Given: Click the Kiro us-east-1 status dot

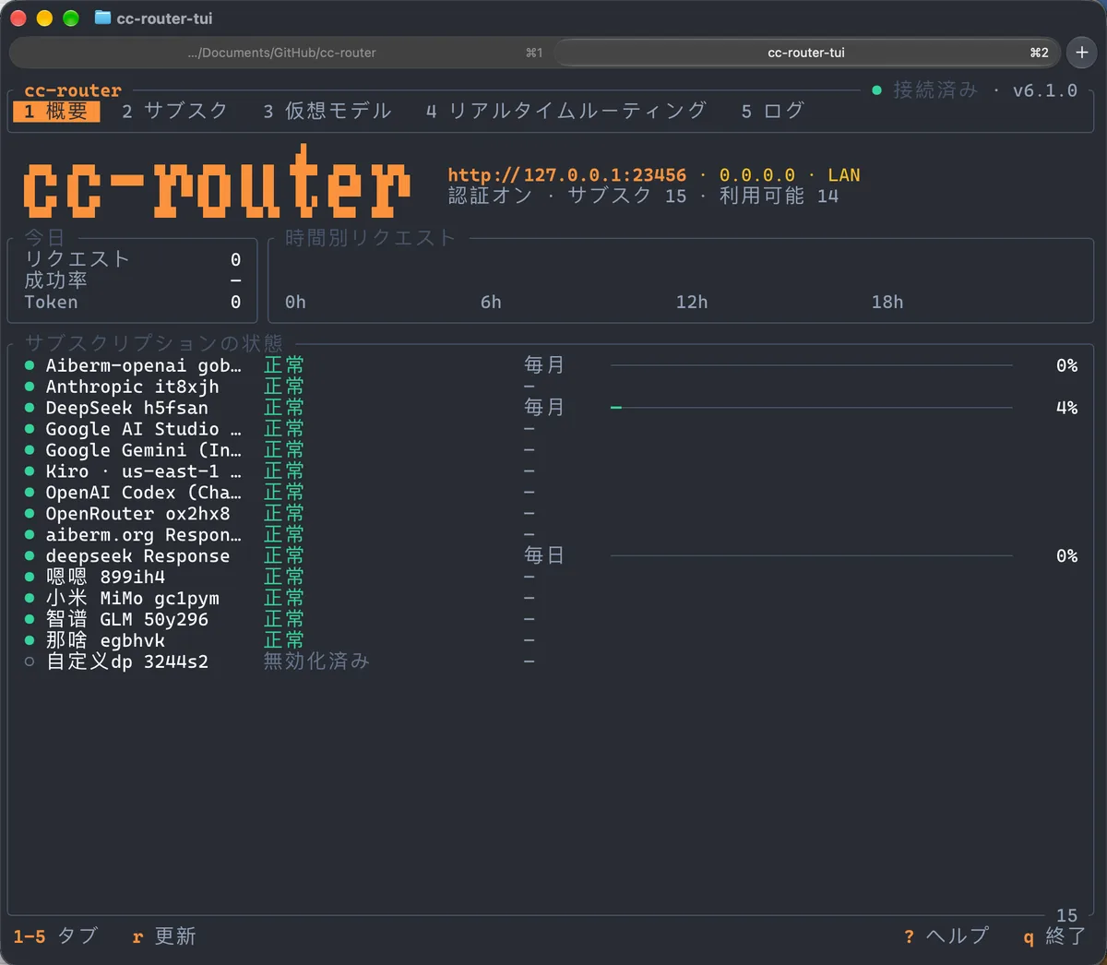Looking at the screenshot, I should click(x=30, y=471).
